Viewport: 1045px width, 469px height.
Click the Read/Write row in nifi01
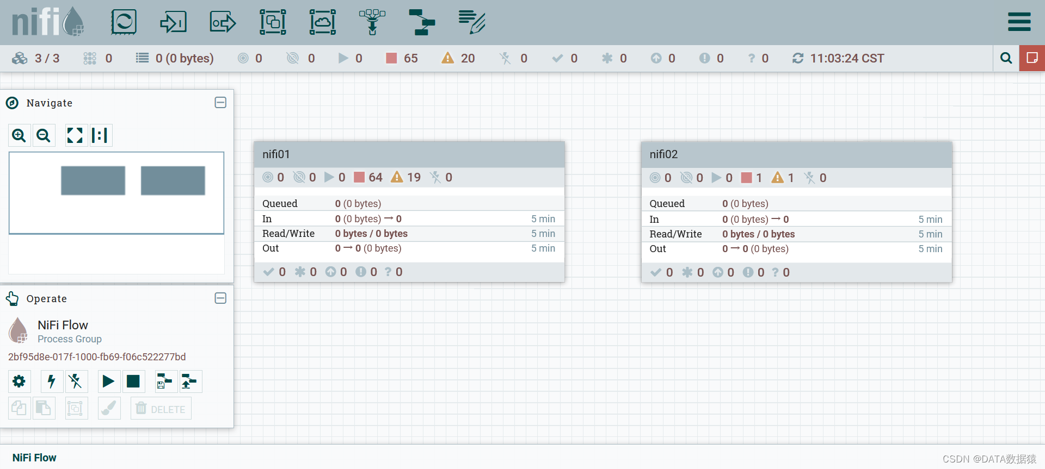coord(409,234)
